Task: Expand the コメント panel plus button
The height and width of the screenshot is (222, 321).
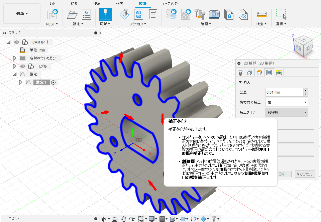Action: (96, 219)
